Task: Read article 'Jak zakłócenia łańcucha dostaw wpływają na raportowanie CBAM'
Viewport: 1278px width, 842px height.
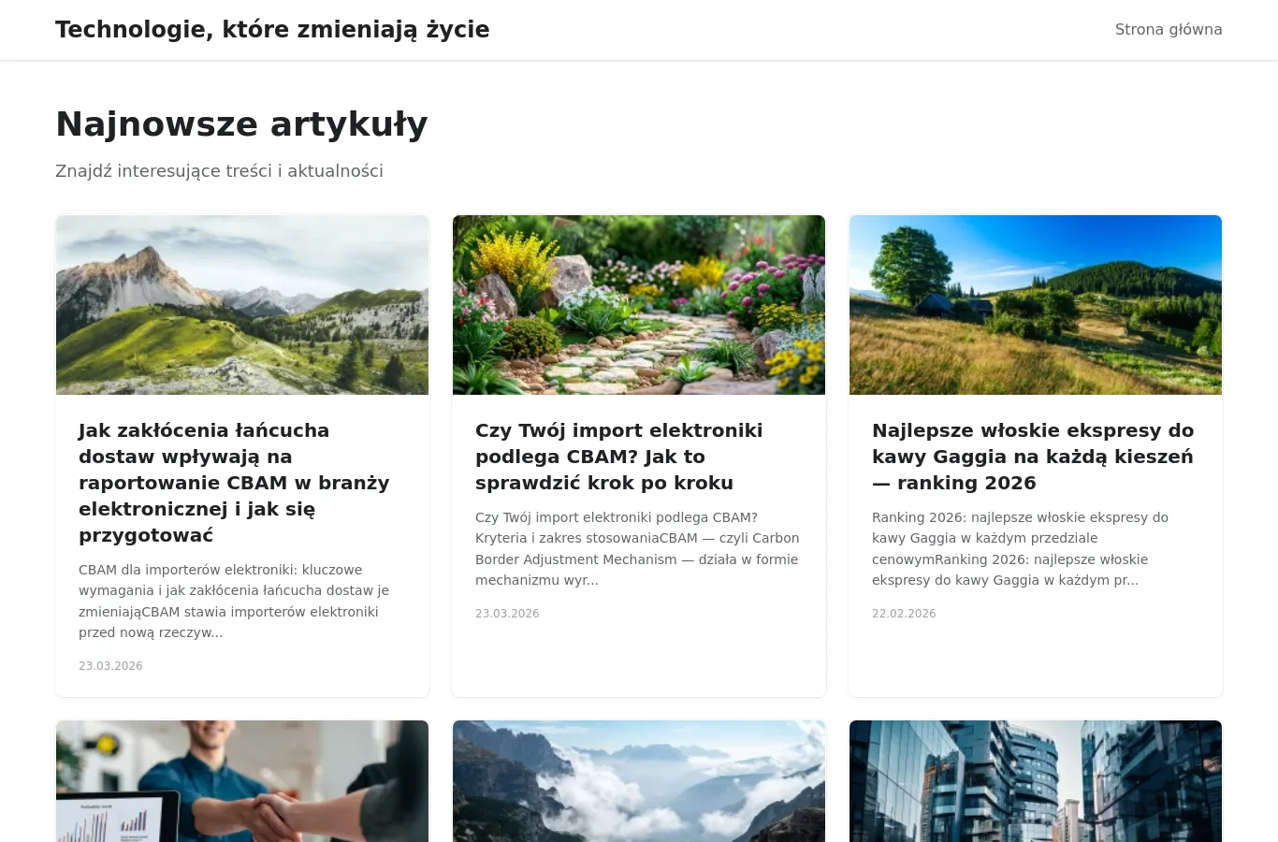Action: click(x=234, y=483)
